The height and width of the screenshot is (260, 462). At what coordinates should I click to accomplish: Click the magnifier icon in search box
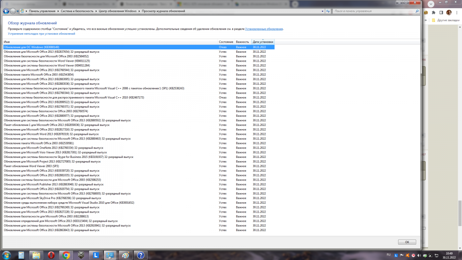point(417,11)
